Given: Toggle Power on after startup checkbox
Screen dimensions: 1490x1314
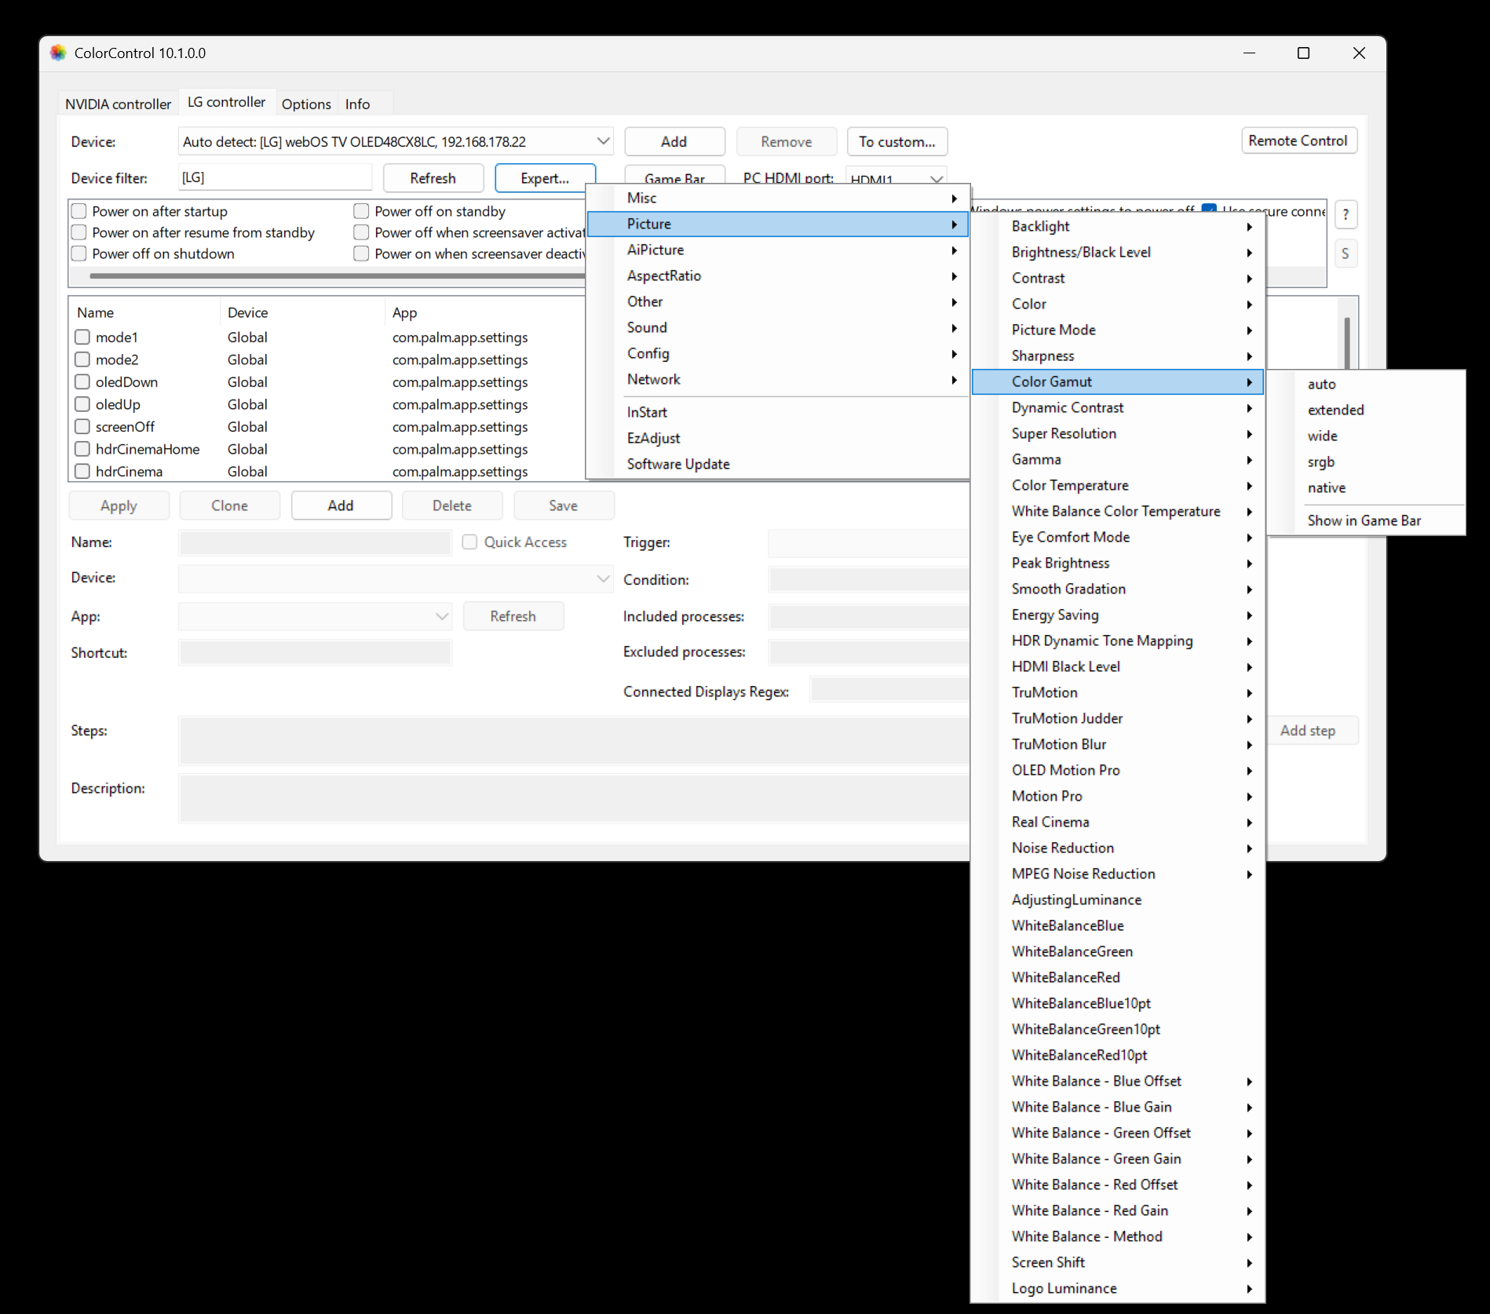Looking at the screenshot, I should pyautogui.click(x=79, y=211).
